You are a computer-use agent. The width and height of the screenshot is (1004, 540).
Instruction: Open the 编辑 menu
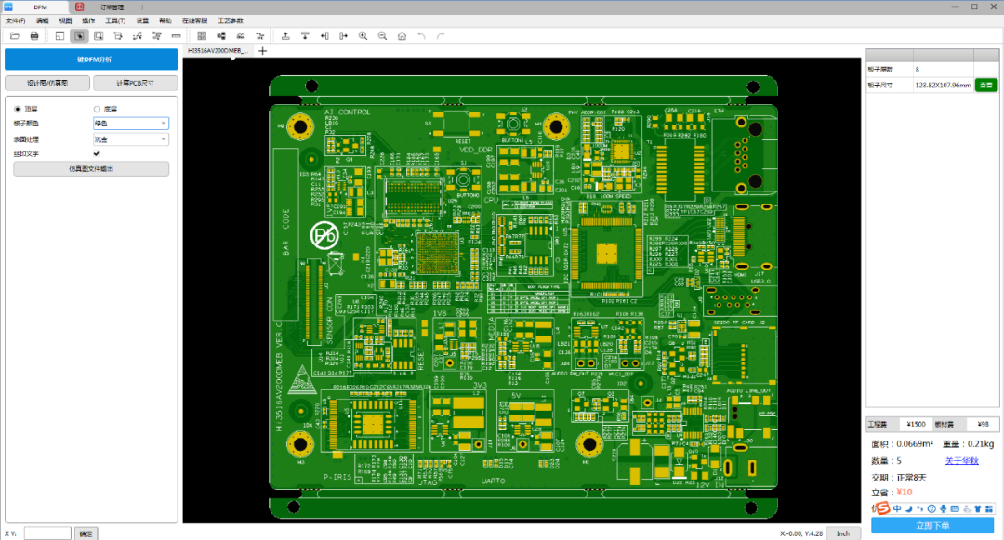pos(42,20)
